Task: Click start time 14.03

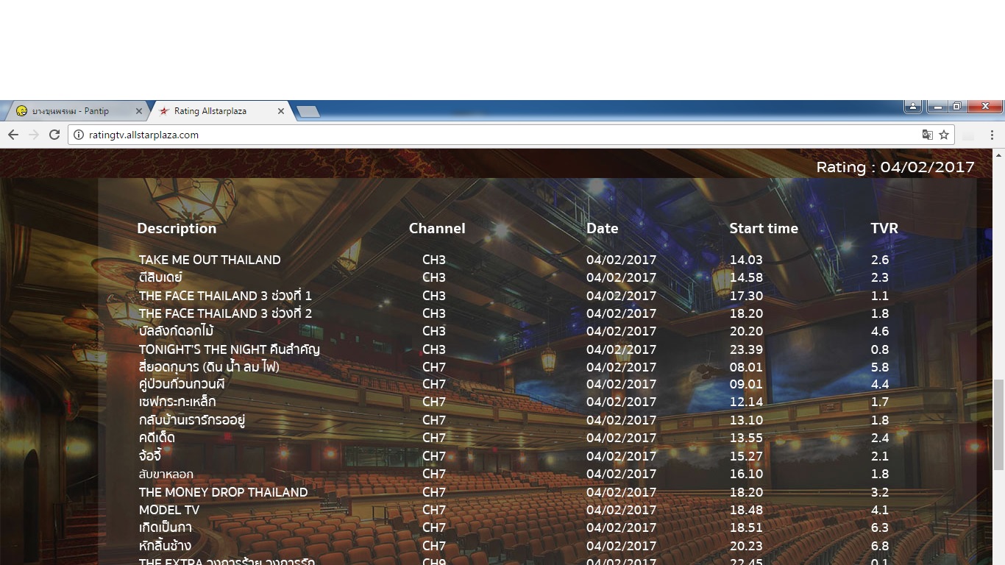Action: 747,260
